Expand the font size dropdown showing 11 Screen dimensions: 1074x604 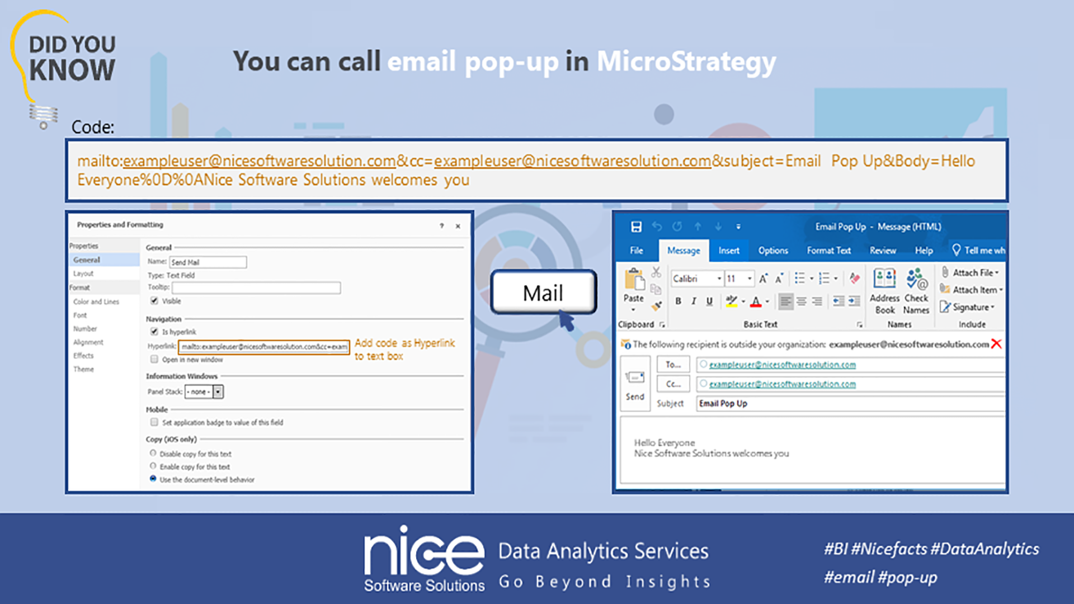749,279
